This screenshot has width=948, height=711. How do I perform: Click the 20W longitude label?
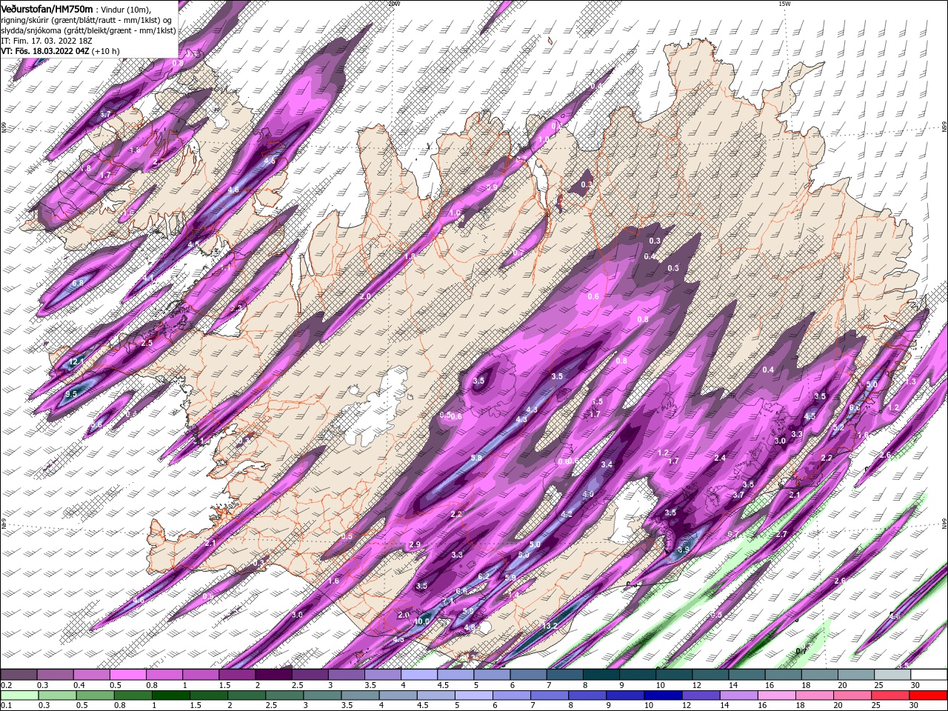394,4
